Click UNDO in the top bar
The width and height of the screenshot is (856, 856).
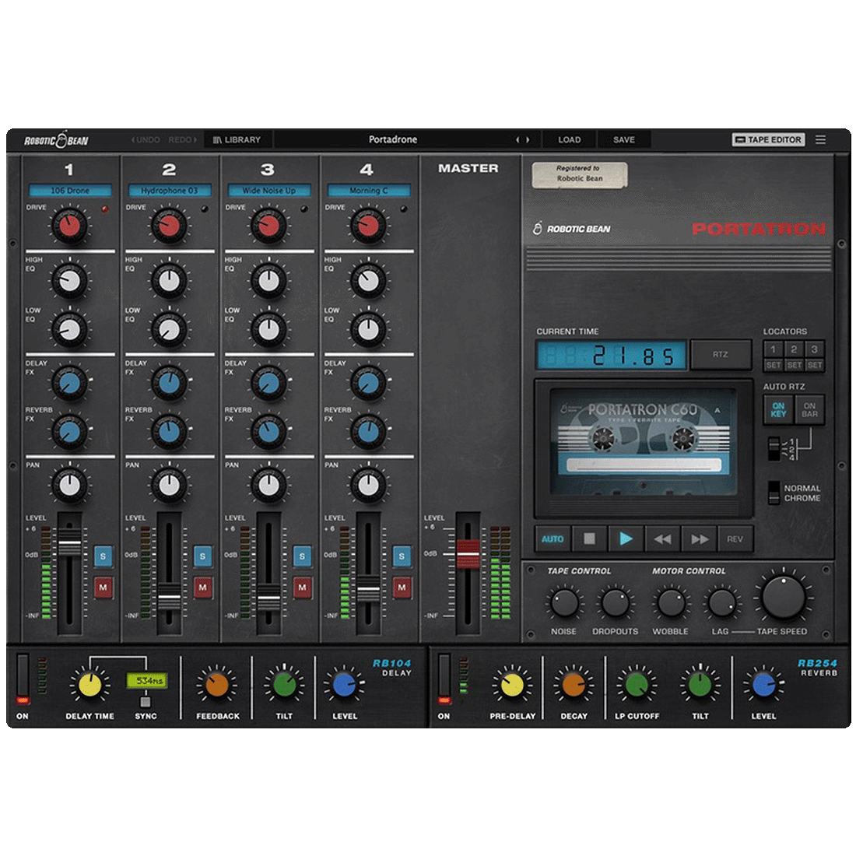point(146,140)
